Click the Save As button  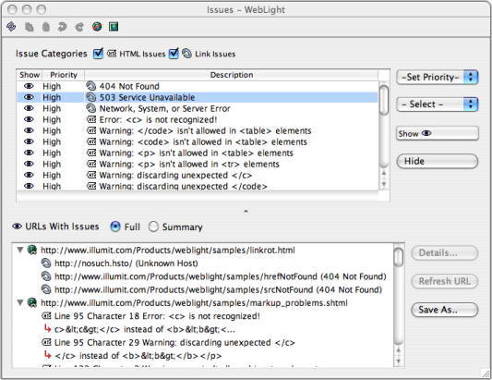click(x=445, y=310)
